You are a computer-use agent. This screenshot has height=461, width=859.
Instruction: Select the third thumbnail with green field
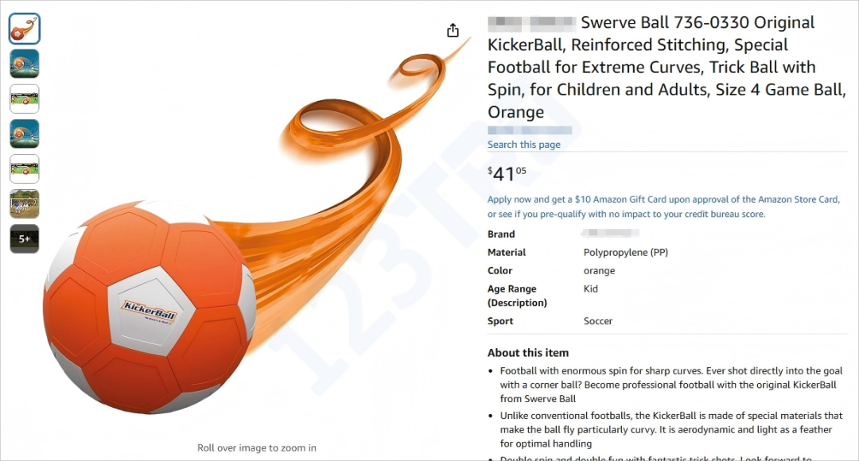(24, 99)
